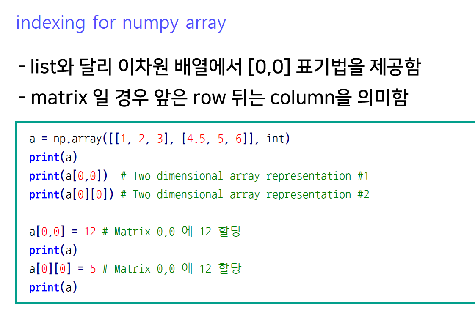Click the first "print(a)" line under np.array
The width and height of the screenshot is (475, 311).
(x=53, y=158)
